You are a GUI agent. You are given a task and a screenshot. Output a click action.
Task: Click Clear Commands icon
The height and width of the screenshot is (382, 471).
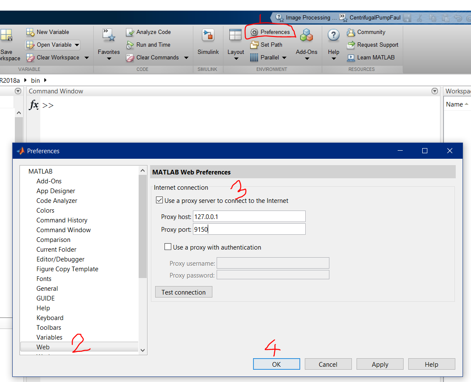[130, 57]
